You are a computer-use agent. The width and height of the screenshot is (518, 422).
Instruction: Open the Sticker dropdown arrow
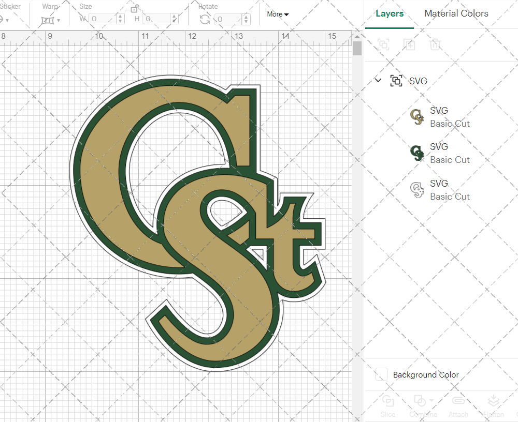pyautogui.click(x=7, y=21)
